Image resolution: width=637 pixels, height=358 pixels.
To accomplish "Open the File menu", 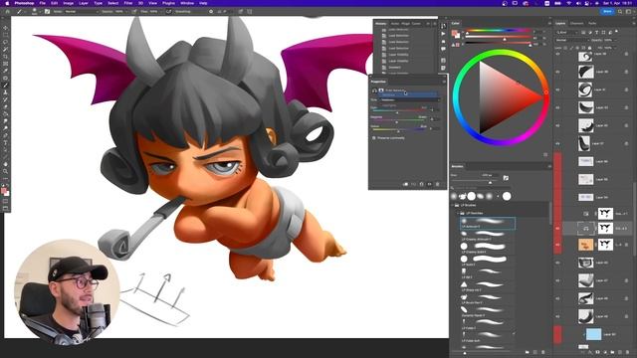I will pyautogui.click(x=42, y=3).
